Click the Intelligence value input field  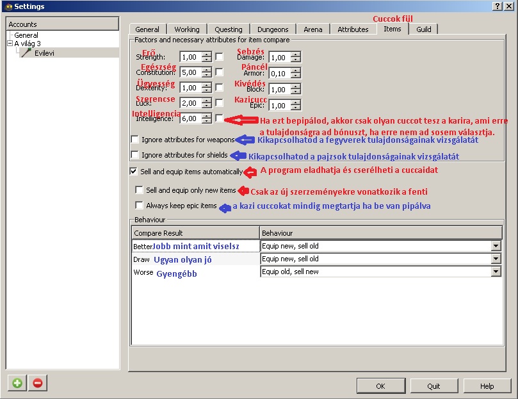pos(190,118)
